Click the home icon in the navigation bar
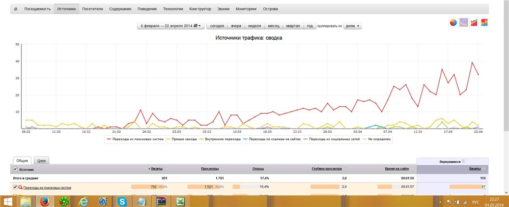This screenshot has width=509, height=207. pos(15,9)
